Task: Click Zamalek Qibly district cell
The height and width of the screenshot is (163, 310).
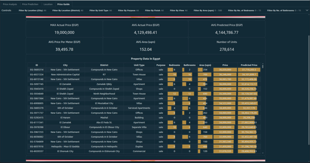Action: coord(104,84)
